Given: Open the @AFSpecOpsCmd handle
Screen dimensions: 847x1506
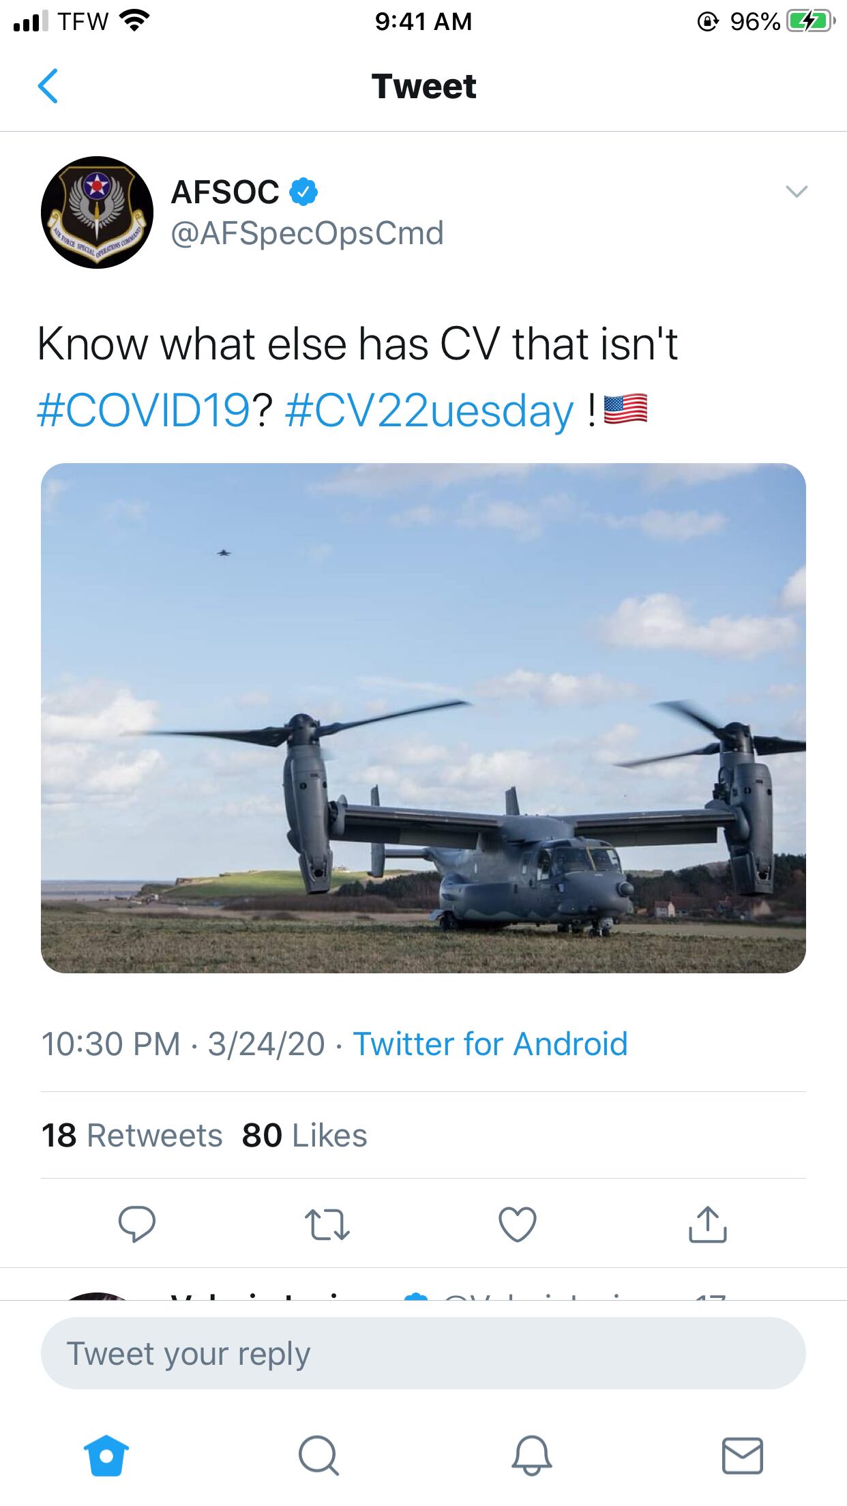Looking at the screenshot, I should 307,234.
